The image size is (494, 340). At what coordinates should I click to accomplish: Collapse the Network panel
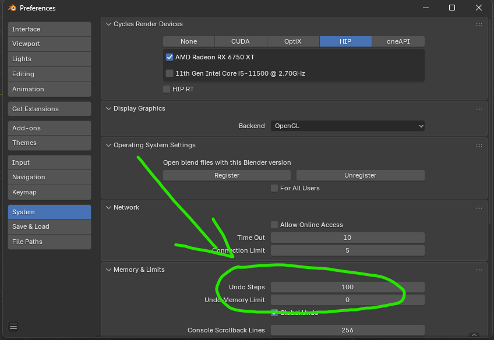click(108, 207)
